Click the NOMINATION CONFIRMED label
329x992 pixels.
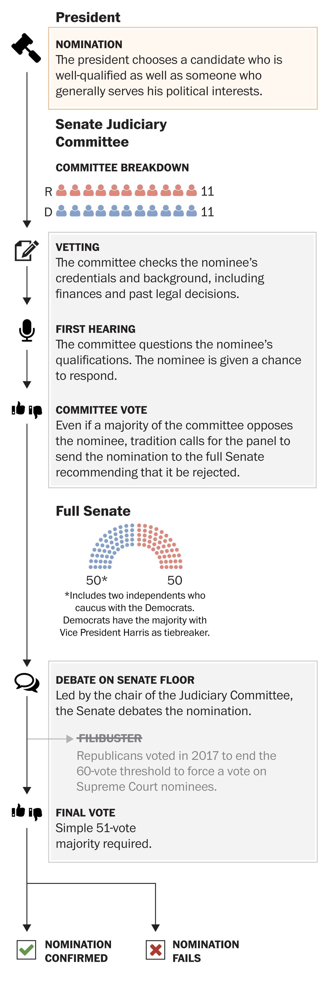click(78, 951)
